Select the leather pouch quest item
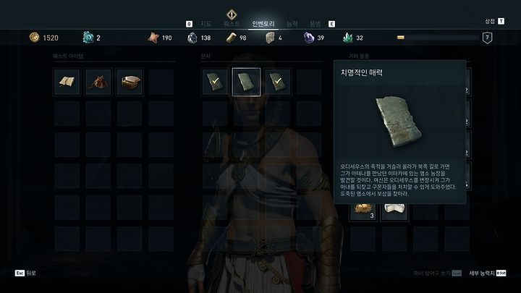Screen dimensions: 521x293 pyautogui.click(x=98, y=82)
